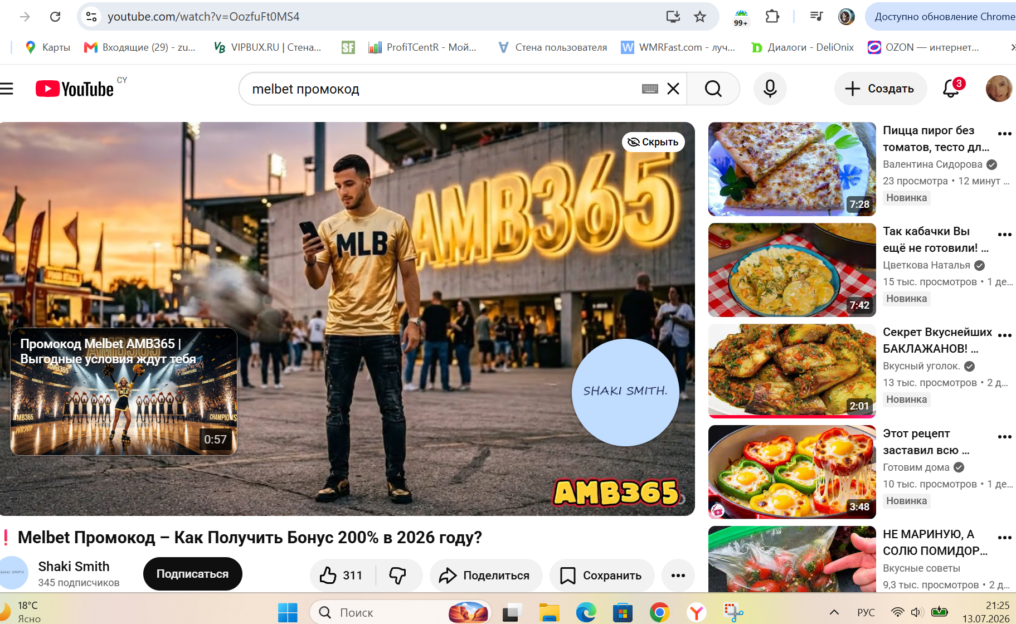This screenshot has height=624, width=1016.
Task: Switch keyboard language РУС indicator
Action: 866,612
